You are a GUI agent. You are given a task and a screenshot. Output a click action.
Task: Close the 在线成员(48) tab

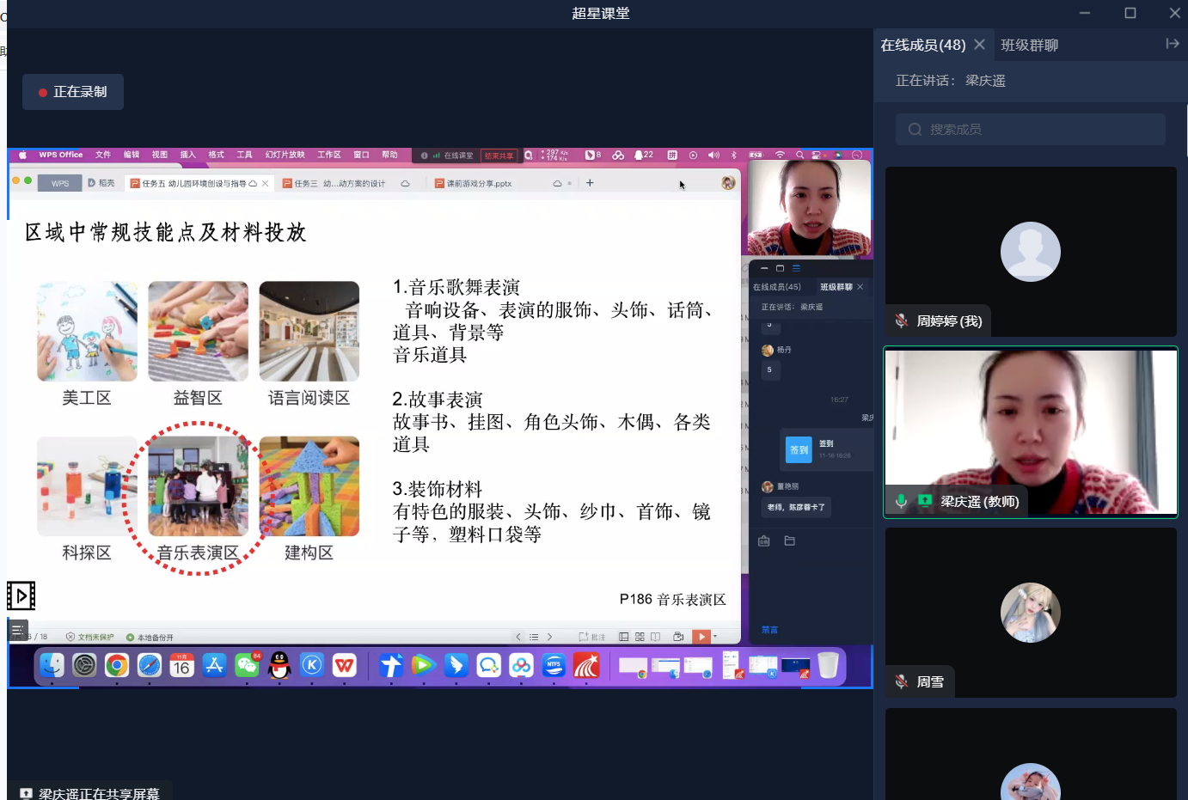pyautogui.click(x=979, y=44)
